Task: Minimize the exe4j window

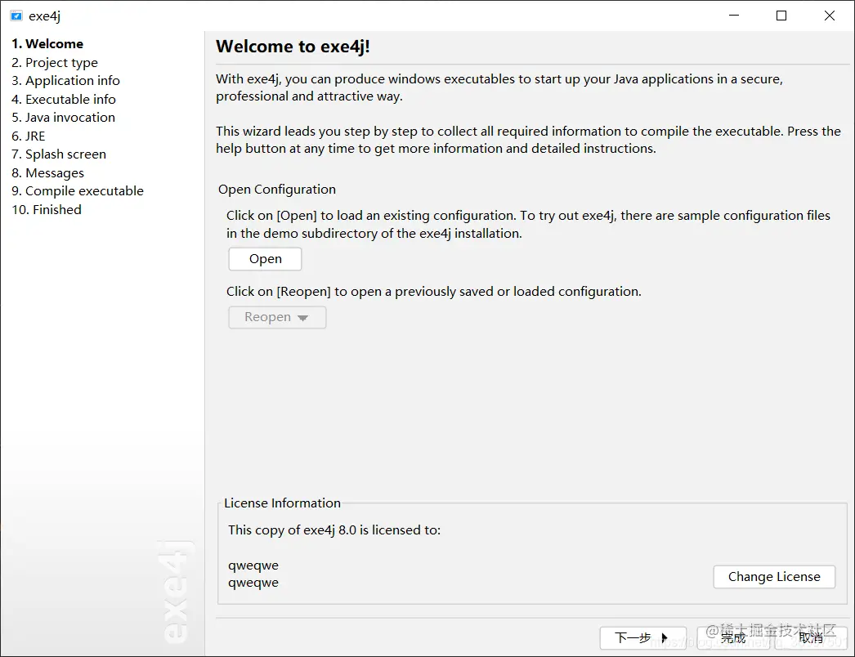Action: [734, 16]
